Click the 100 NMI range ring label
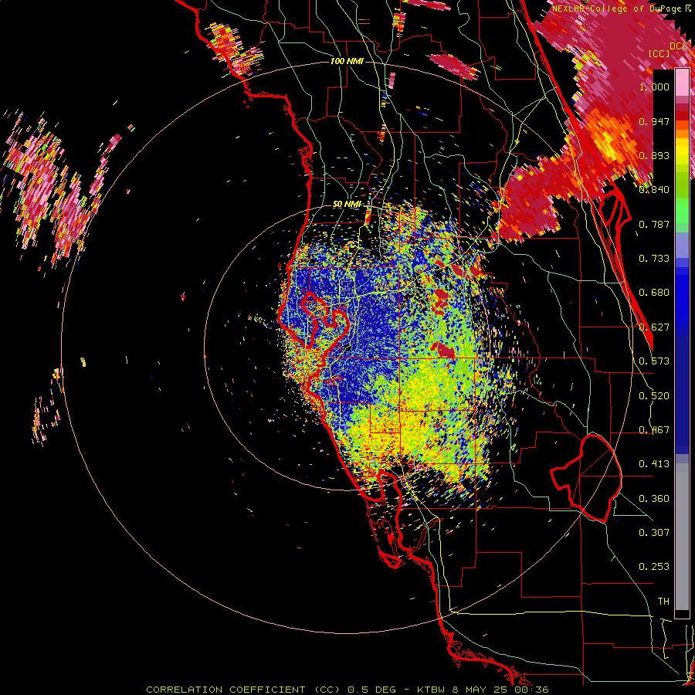Viewport: 695px width, 695px height. 347,61
